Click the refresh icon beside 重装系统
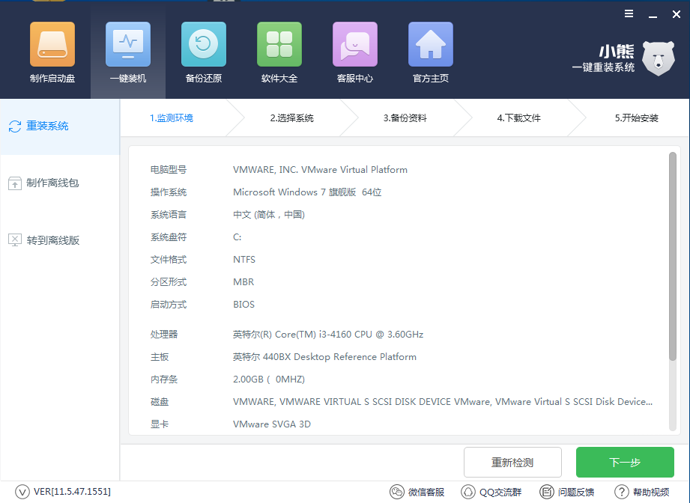Viewport: 690px width, 503px height. pyautogui.click(x=13, y=126)
